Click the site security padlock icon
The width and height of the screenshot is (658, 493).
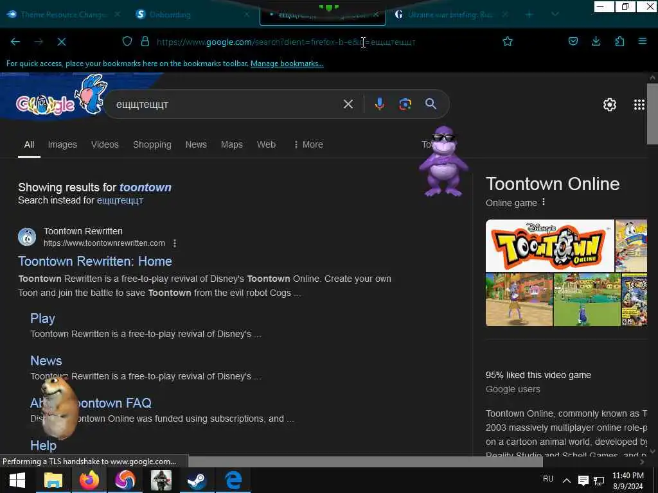145,41
